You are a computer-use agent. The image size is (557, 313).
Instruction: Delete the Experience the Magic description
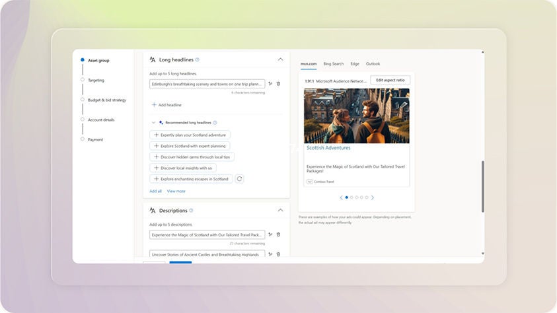(278, 234)
